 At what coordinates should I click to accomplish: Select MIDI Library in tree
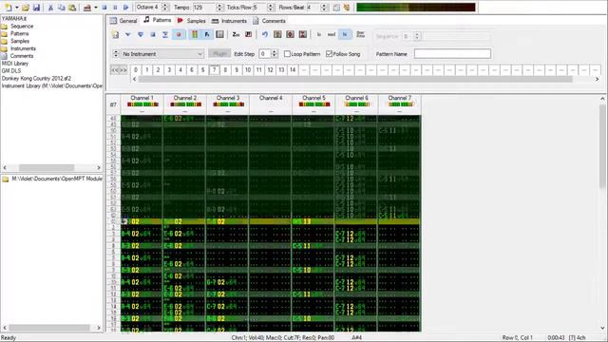tap(15, 64)
